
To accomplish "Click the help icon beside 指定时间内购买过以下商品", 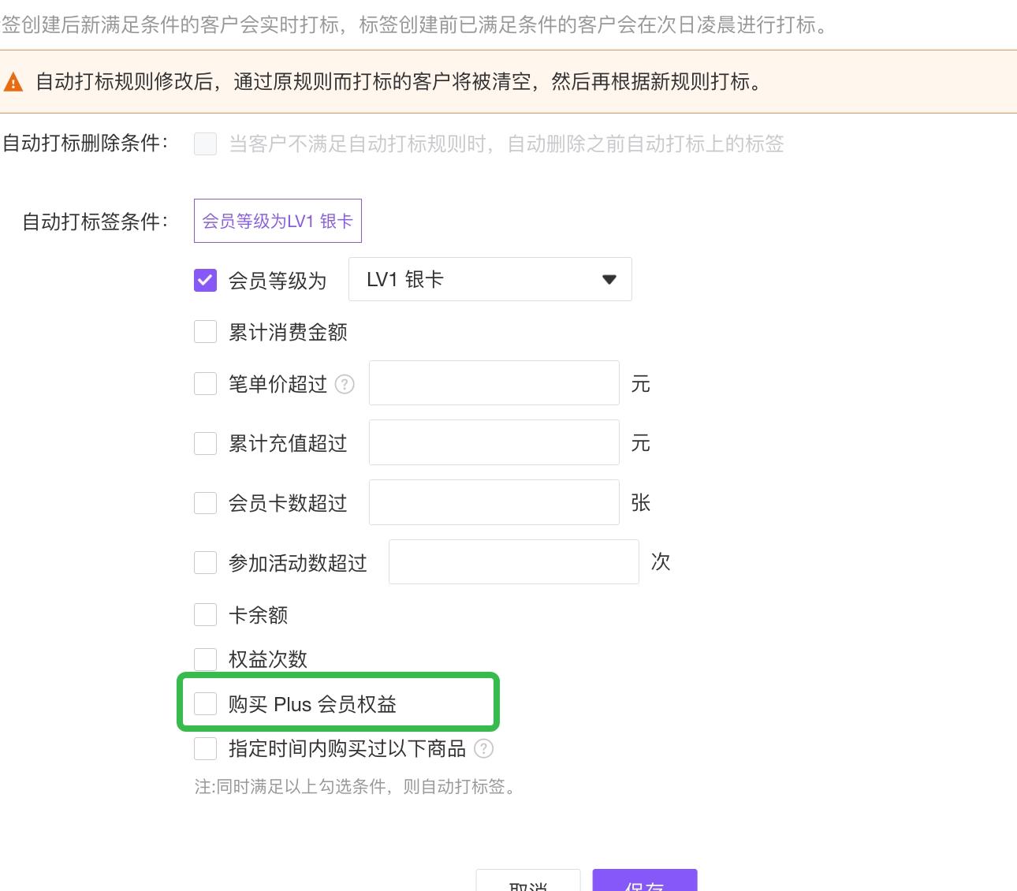I will (483, 748).
